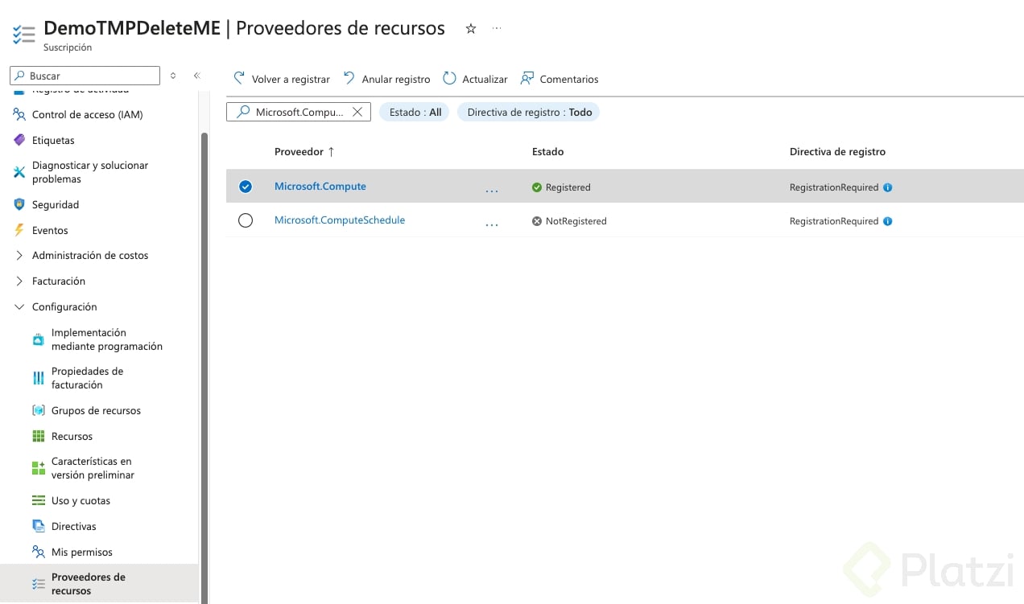
Task: Click the Proveedores de recursos list icon
Action: pos(38,584)
